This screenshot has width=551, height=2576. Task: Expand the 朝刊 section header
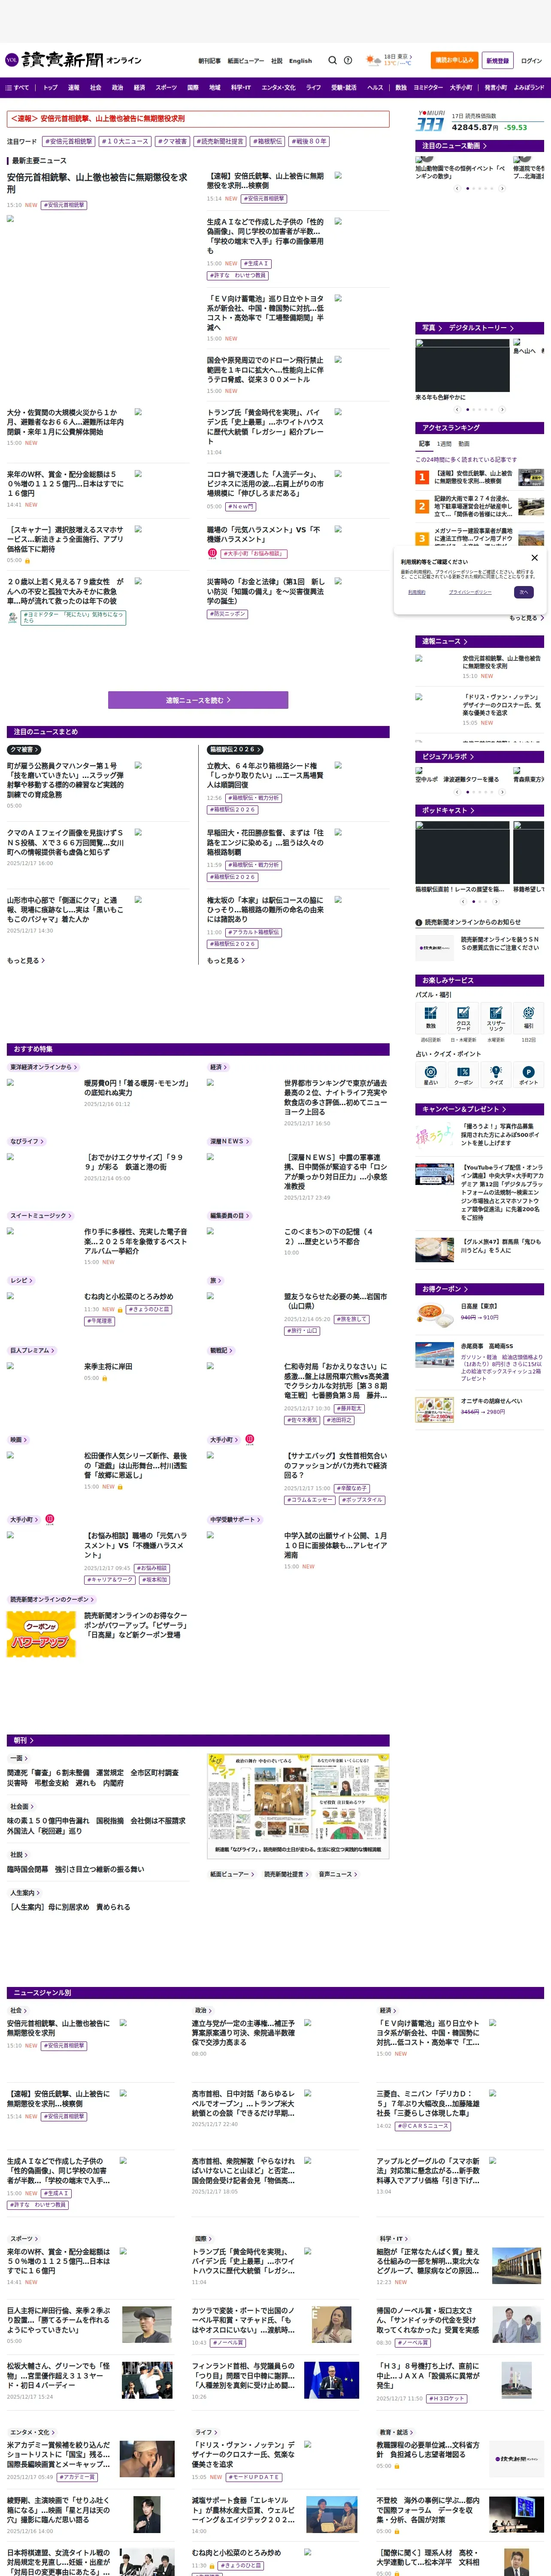click(x=198, y=1741)
